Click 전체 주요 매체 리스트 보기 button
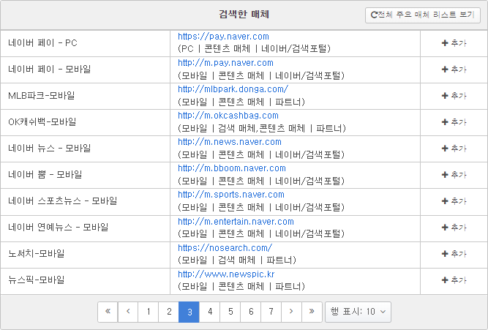Viewport: 488px width, 330px height. (x=423, y=15)
